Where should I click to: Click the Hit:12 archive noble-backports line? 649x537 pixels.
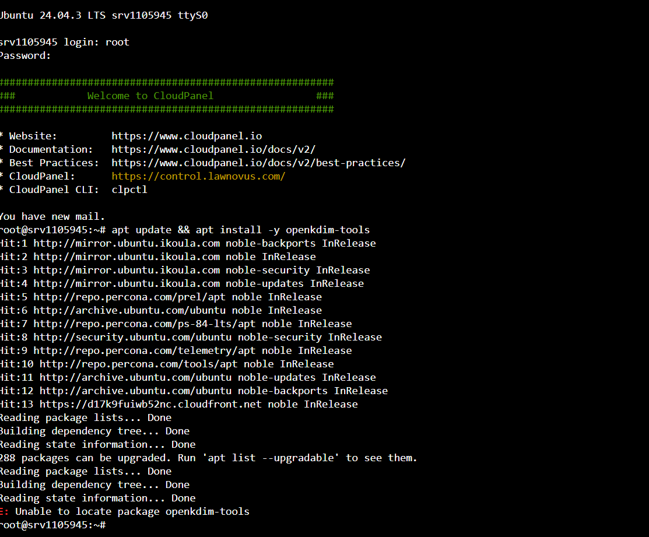[194, 391]
